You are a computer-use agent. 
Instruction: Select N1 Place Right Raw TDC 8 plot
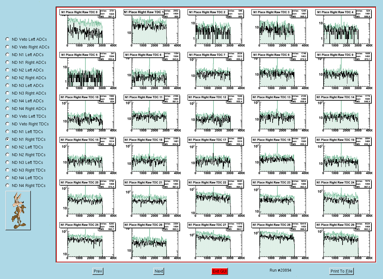coord(280,71)
